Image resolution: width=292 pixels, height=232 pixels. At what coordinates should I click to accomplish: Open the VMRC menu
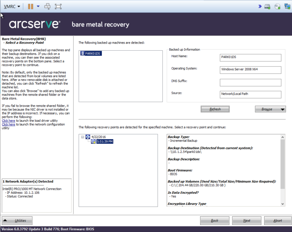point(12,6)
